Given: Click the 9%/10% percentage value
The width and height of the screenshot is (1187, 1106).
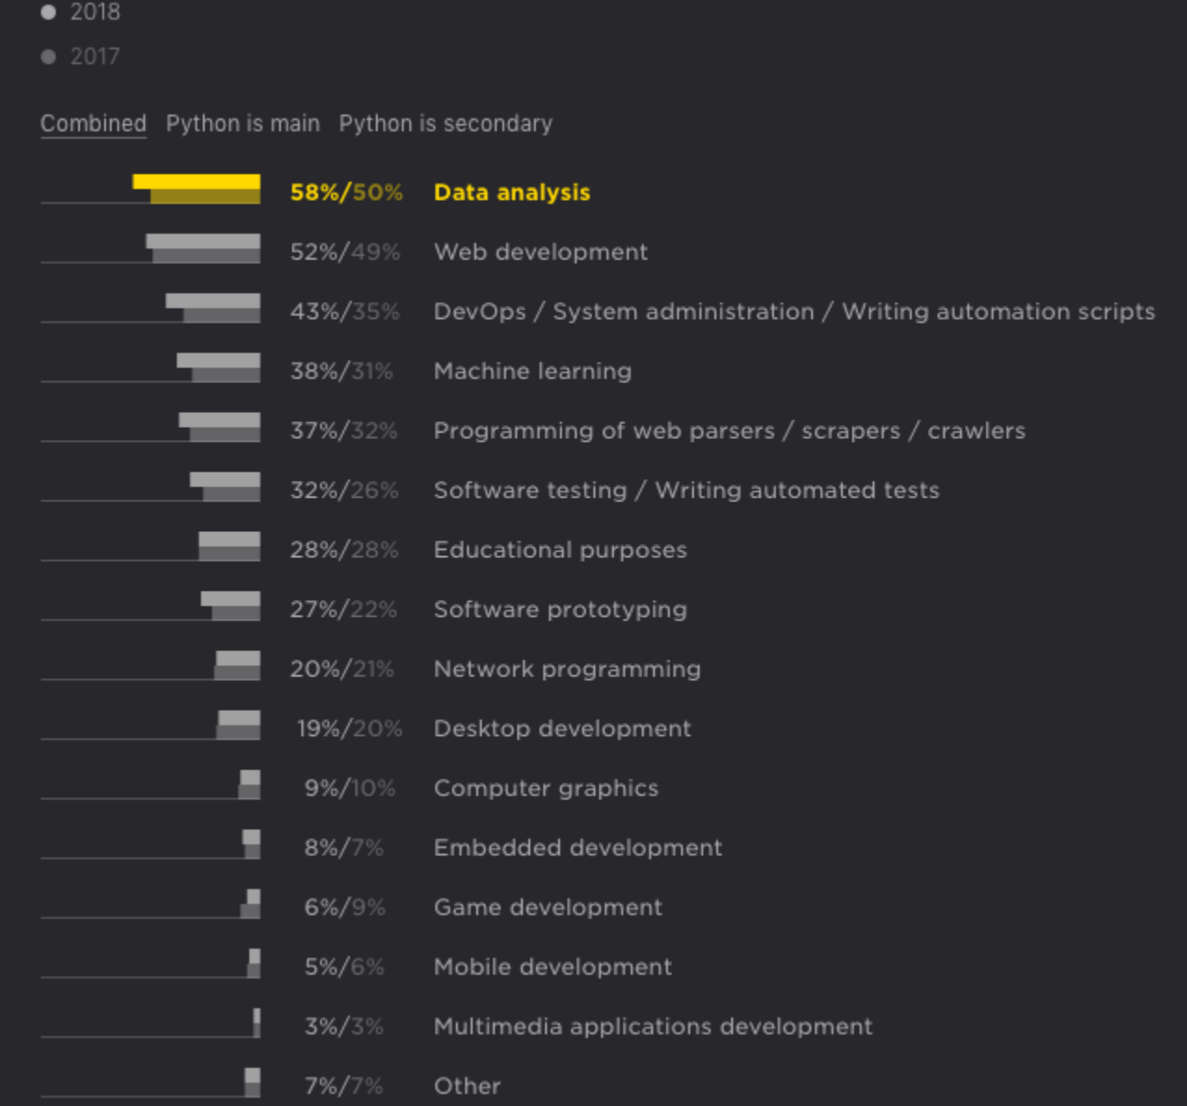Looking at the screenshot, I should click(350, 788).
